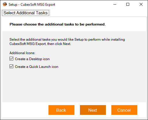
Task: Click the 'Setup - CubexSoft MSG Export' title text
Action: tap(32, 5)
